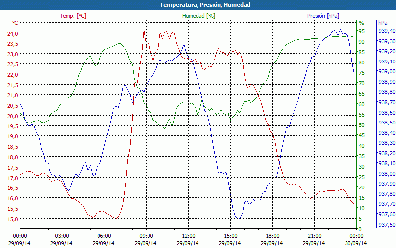Click the 17,5 temperature axis value
Image resolution: width=396 pixels, height=248 pixels.
pyautogui.click(x=13, y=168)
